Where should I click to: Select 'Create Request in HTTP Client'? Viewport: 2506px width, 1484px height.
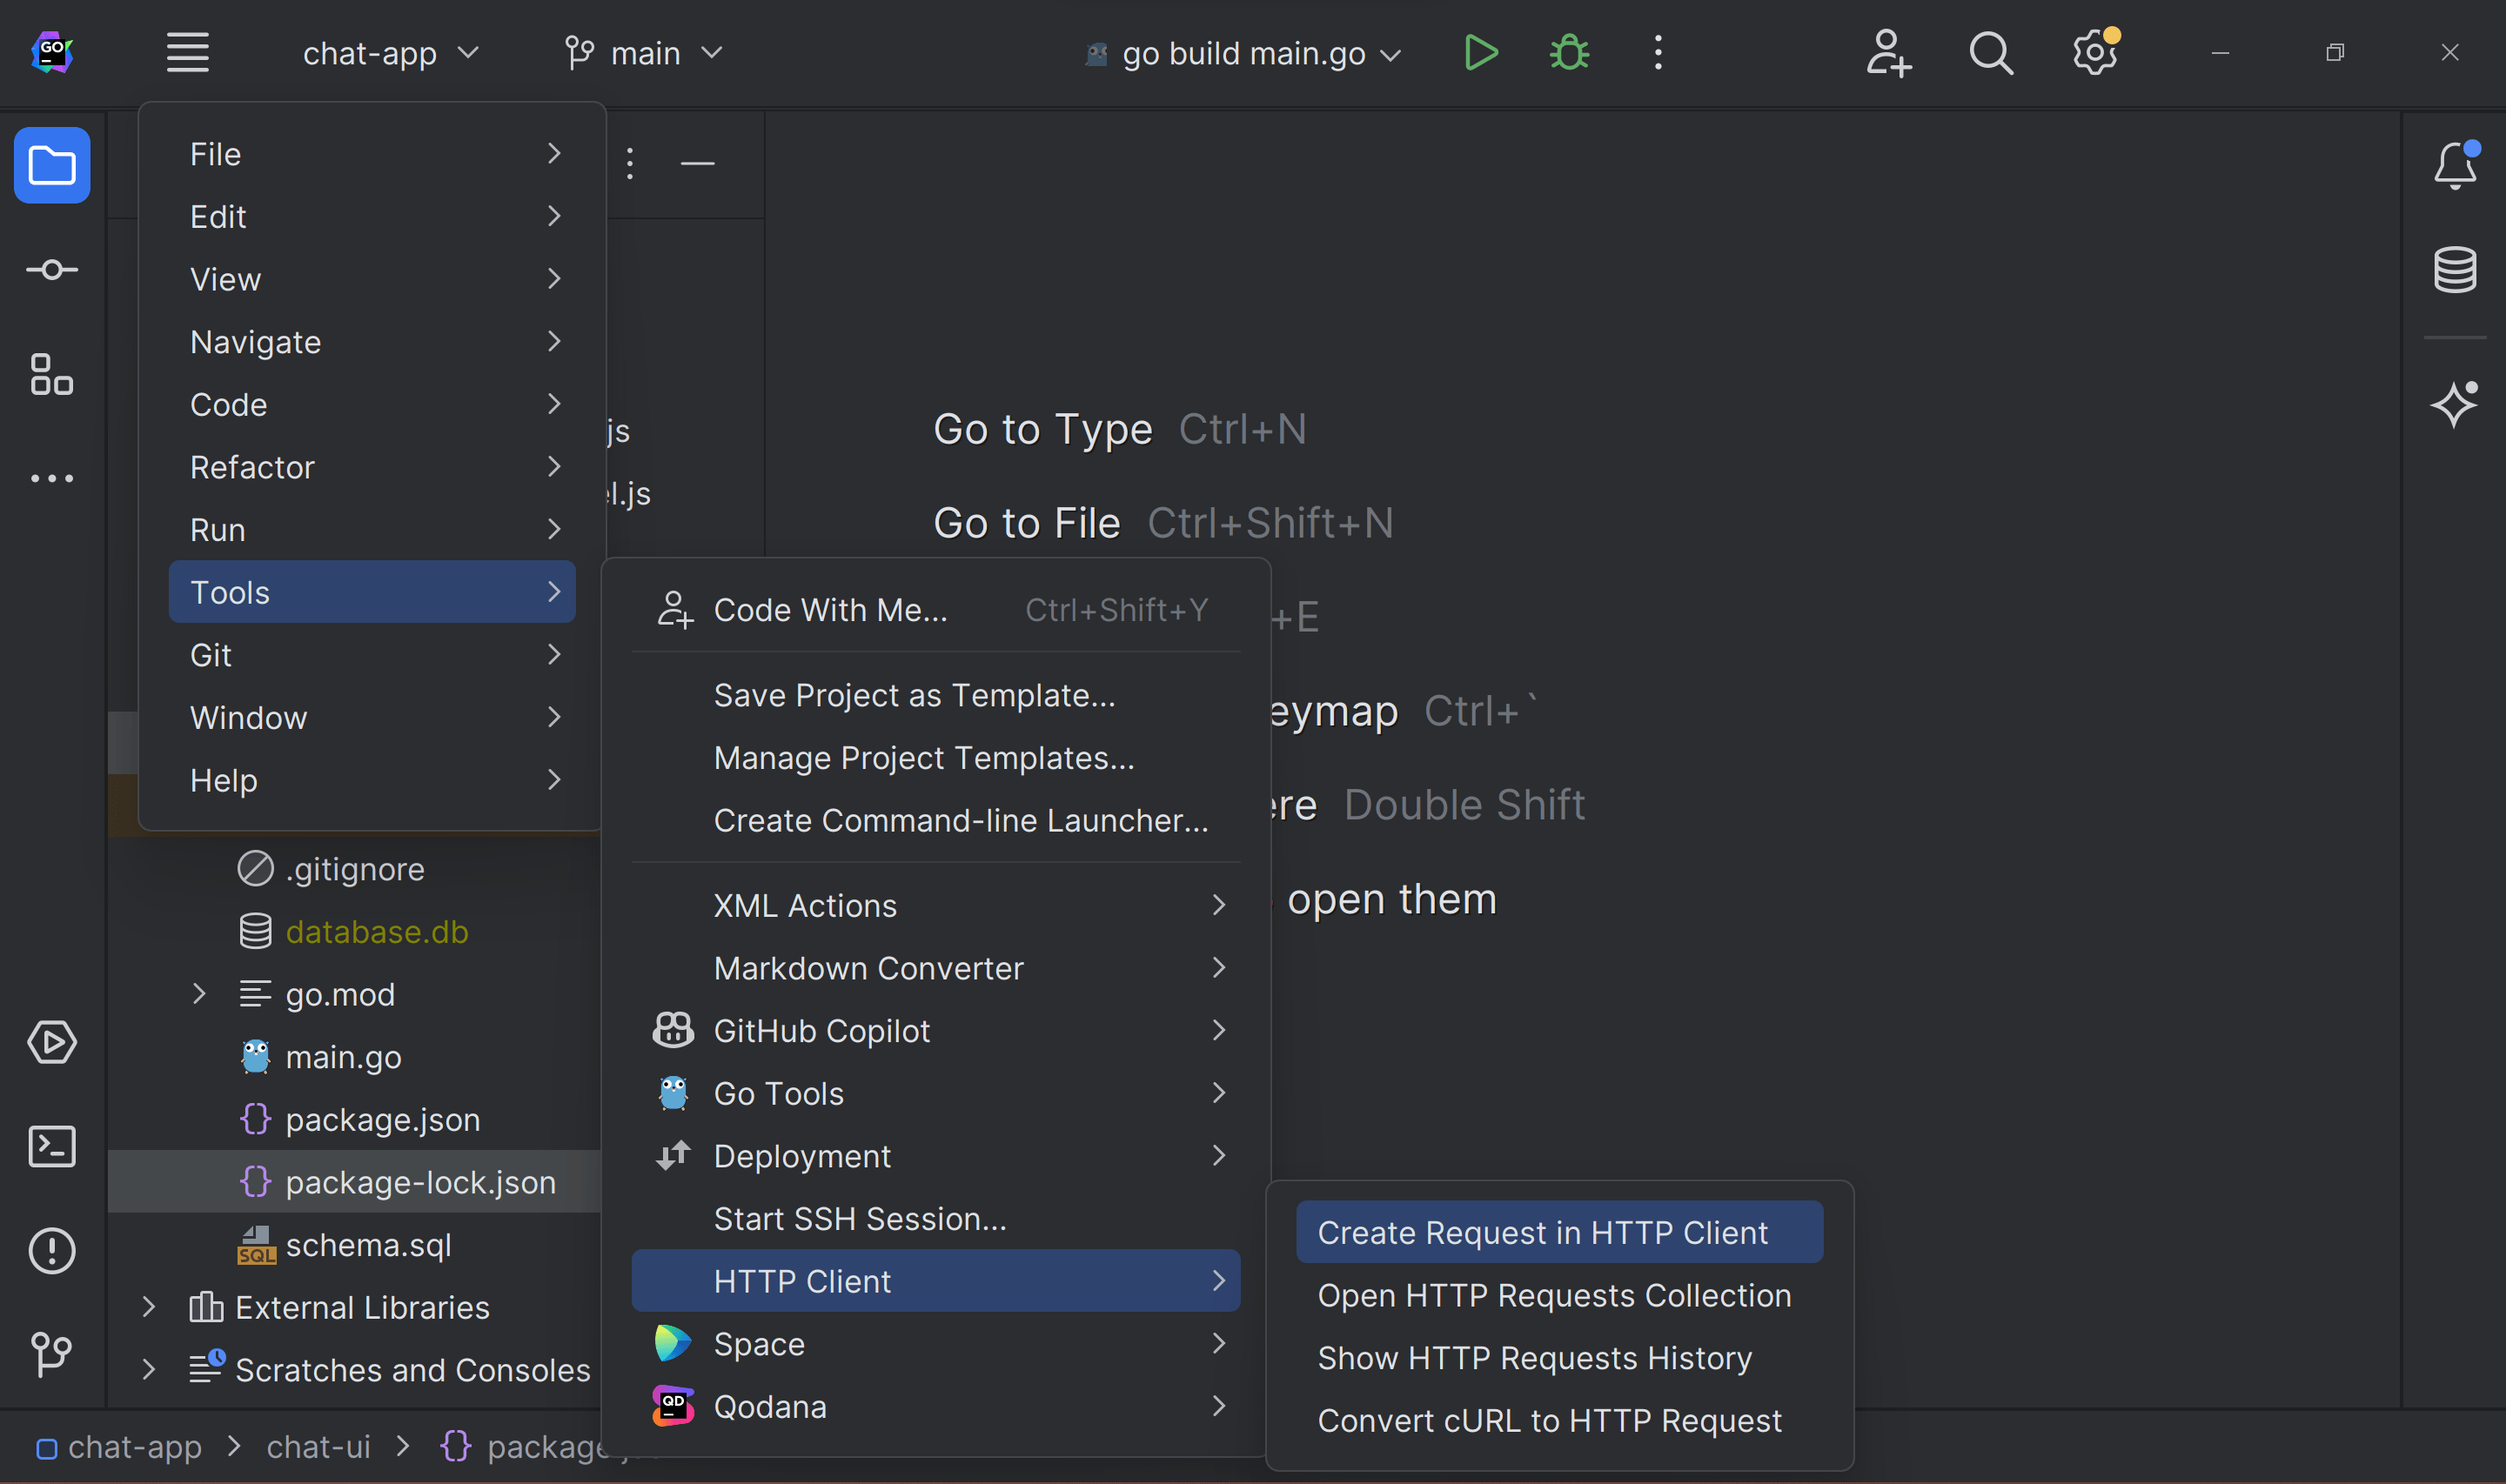point(1543,1233)
